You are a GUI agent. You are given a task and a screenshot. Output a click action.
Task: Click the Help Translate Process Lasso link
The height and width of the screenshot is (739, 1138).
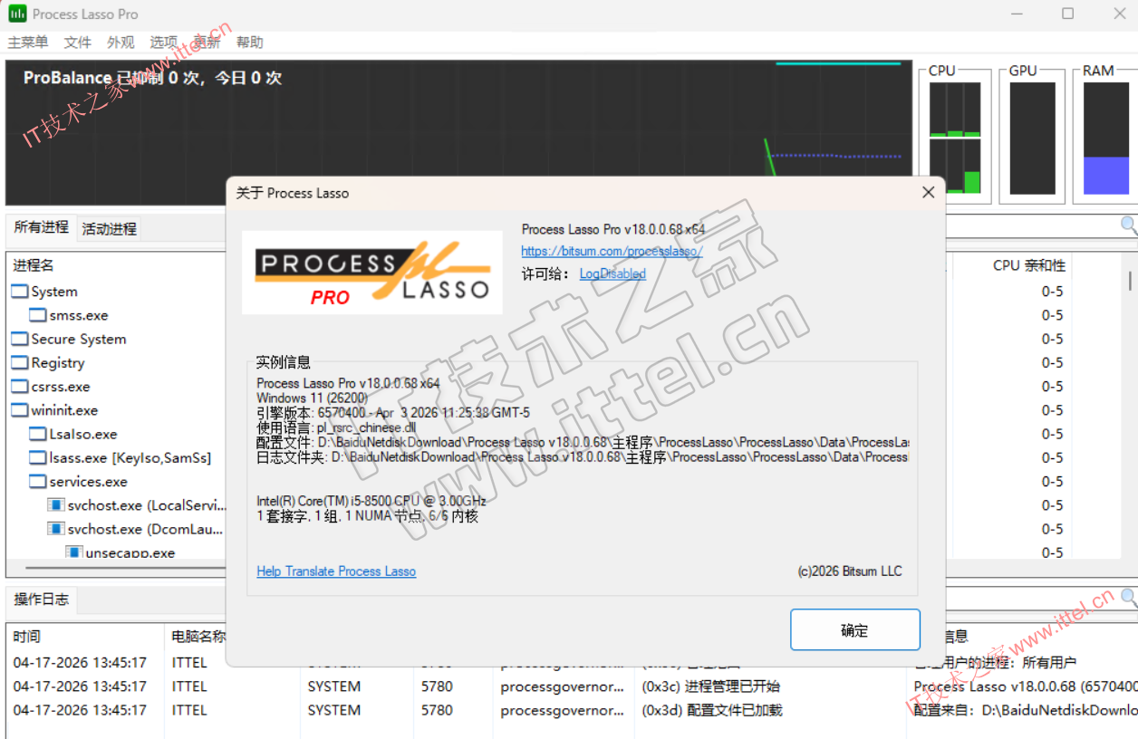(x=336, y=571)
